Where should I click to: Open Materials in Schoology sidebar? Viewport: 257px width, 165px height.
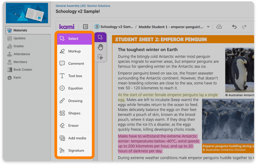point(28,30)
